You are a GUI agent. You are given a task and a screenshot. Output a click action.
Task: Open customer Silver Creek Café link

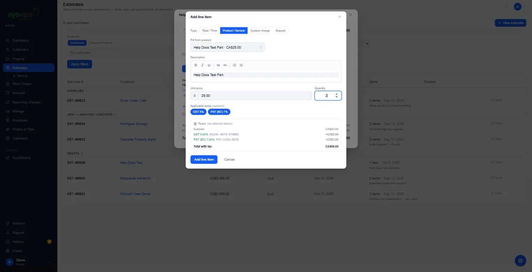click(x=133, y=101)
